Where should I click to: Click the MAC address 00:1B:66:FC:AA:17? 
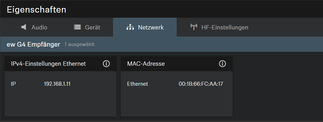click(x=201, y=84)
